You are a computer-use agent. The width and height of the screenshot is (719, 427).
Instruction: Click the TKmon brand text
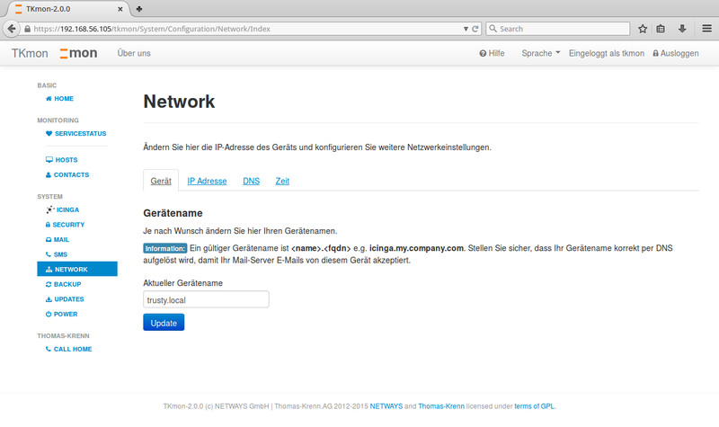coord(30,53)
